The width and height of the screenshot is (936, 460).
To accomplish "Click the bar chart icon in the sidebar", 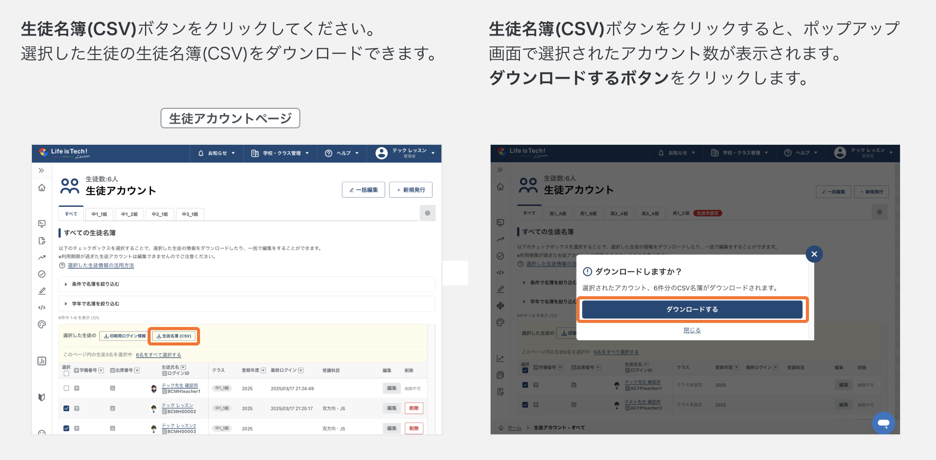I will coord(42,361).
